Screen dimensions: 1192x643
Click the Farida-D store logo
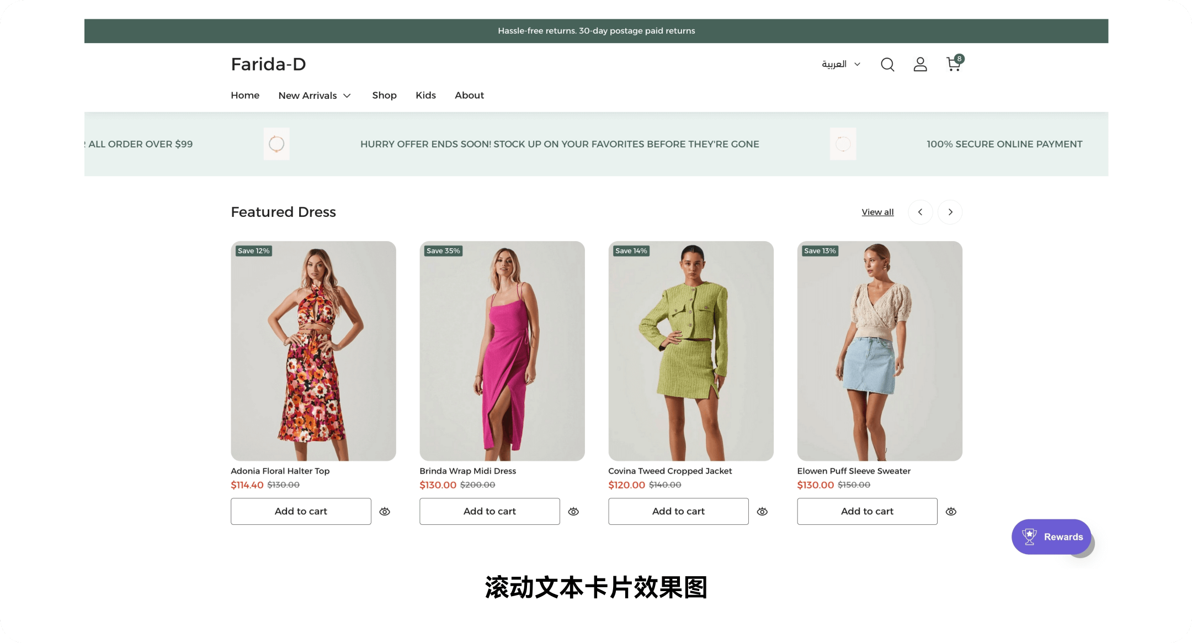click(x=268, y=65)
